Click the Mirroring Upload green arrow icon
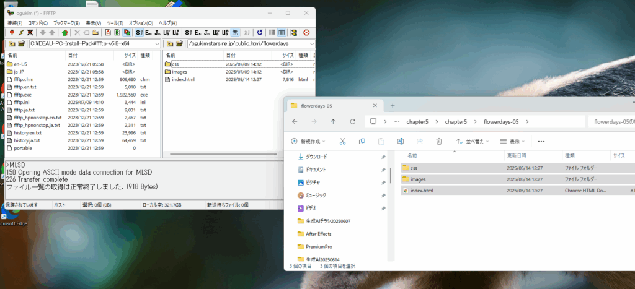This screenshot has height=289, width=635. tap(64, 32)
